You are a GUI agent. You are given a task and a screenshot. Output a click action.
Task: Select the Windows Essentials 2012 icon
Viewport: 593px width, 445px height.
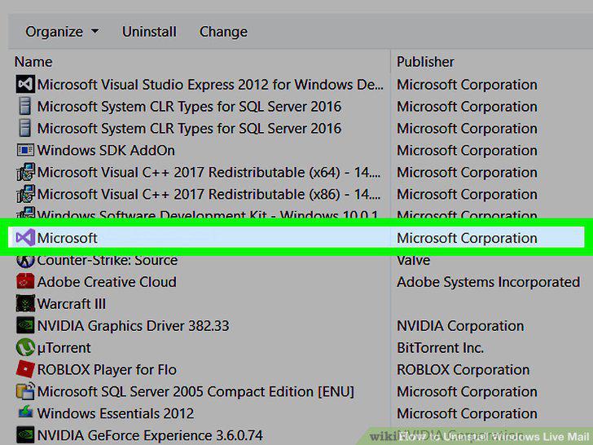[x=25, y=412]
